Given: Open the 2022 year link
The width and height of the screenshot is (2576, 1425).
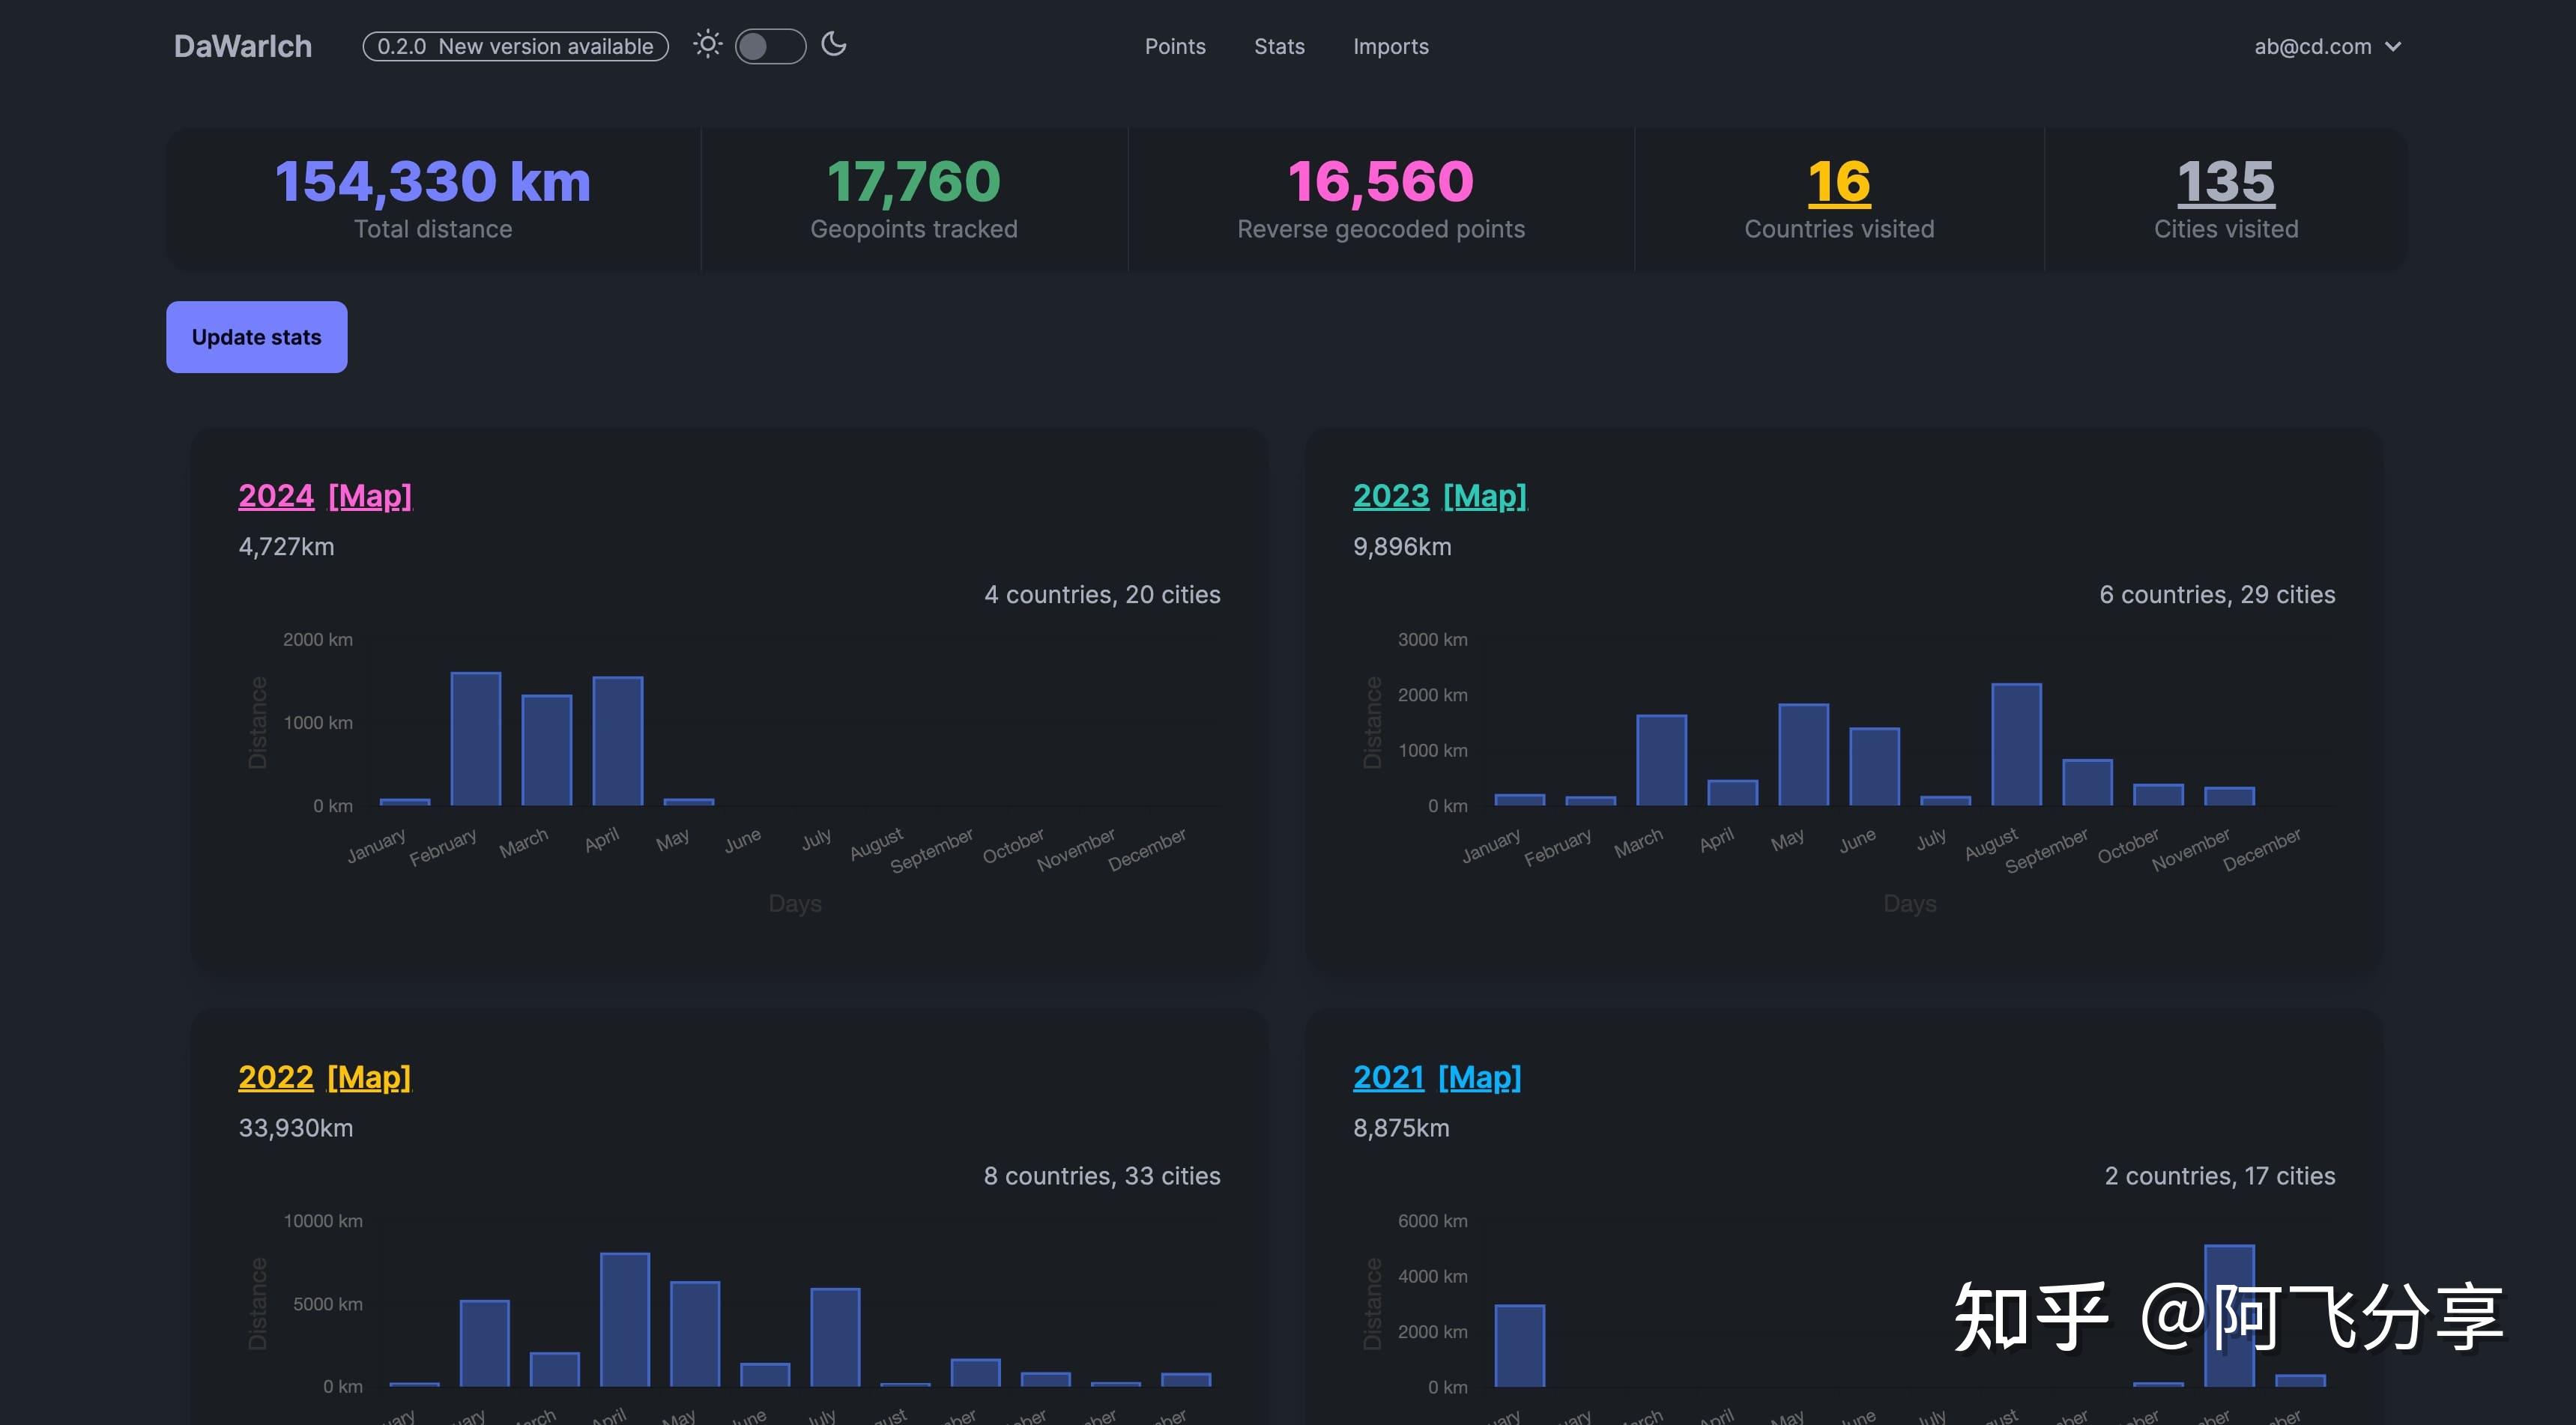Looking at the screenshot, I should (x=275, y=1077).
